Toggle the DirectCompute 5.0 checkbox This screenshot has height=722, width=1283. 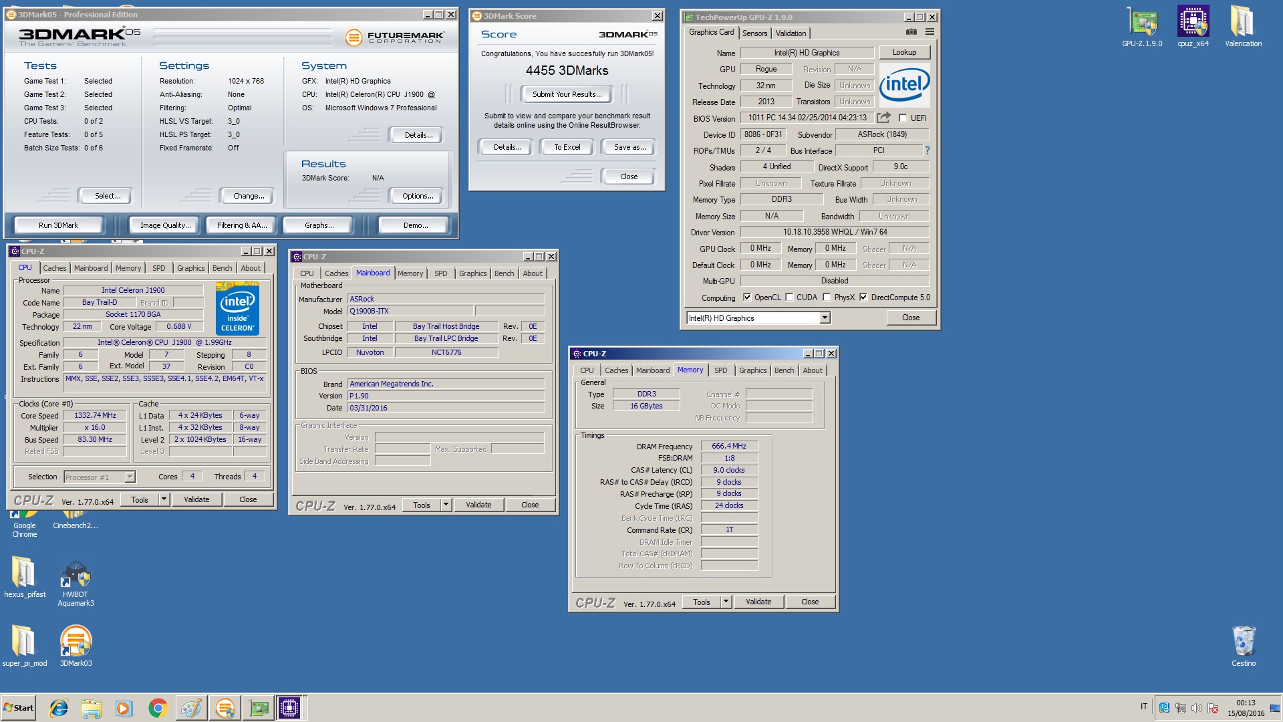[863, 297]
